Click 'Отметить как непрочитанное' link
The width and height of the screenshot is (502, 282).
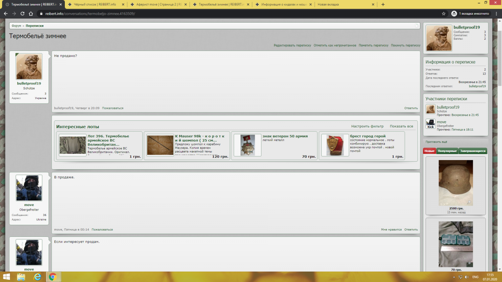pyautogui.click(x=335, y=45)
